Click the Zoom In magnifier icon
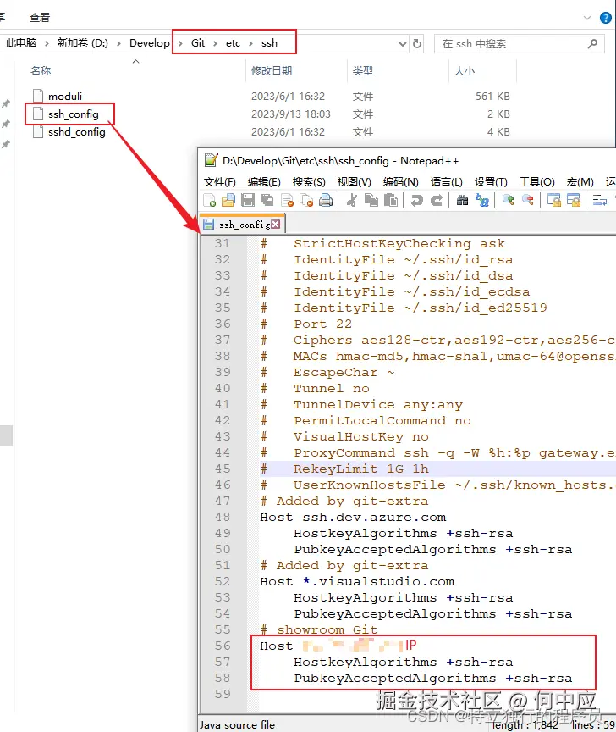This screenshot has width=616, height=732. [508, 200]
